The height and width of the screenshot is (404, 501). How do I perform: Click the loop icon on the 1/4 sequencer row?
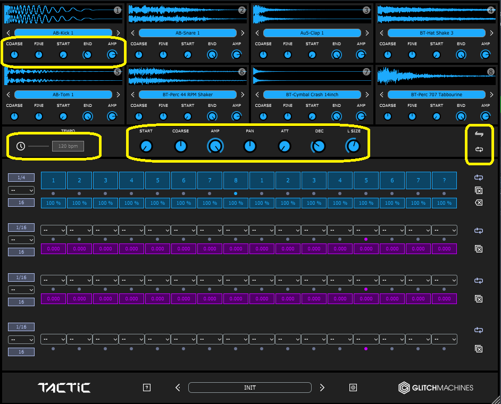(479, 178)
